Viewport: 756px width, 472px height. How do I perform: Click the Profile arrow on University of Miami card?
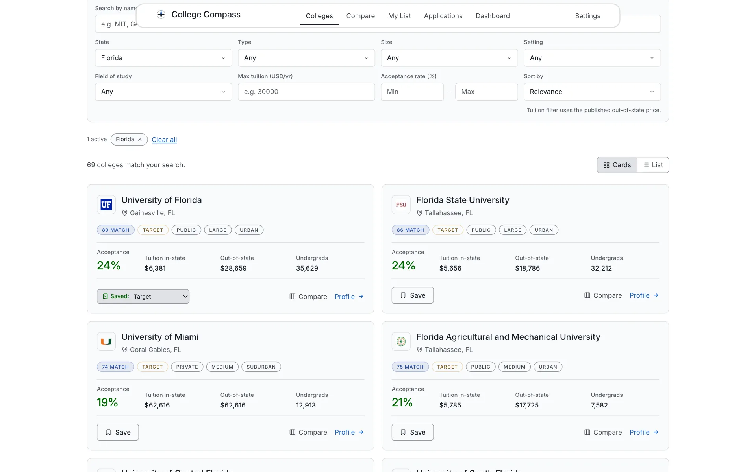point(361,432)
